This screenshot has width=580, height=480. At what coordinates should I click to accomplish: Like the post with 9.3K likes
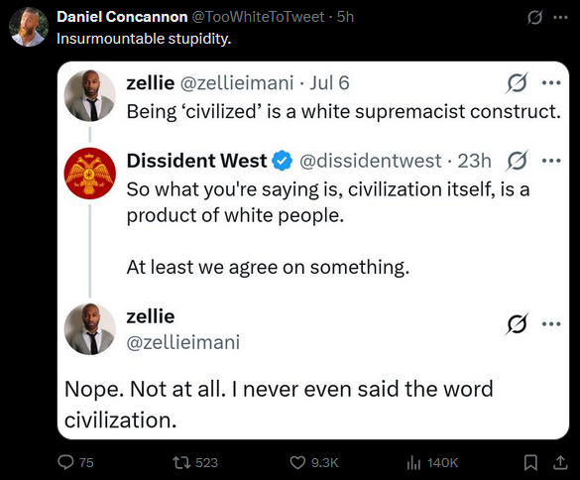297,462
